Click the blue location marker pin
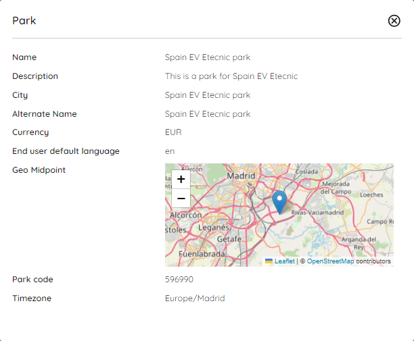 click(x=279, y=202)
